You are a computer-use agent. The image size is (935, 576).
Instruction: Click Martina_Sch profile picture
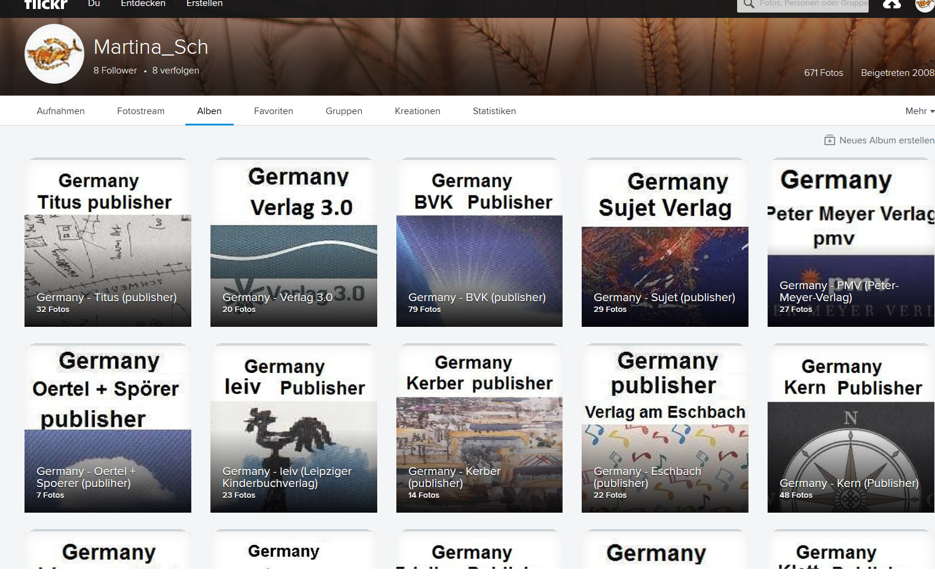(54, 54)
